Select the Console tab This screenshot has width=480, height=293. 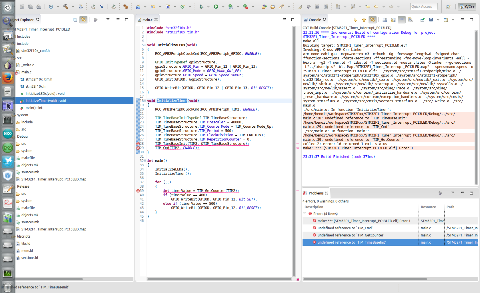(315, 20)
